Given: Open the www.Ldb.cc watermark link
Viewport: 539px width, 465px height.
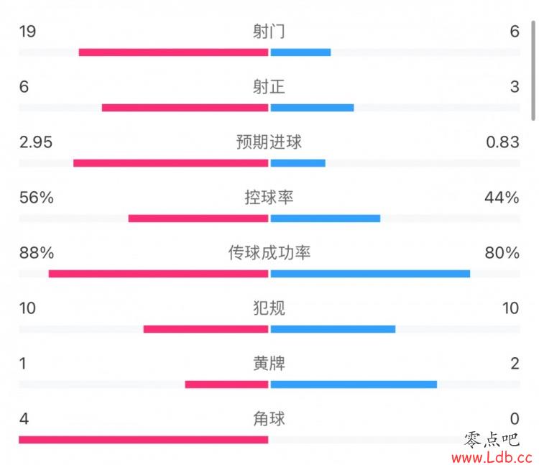Looking at the screenshot, I should [492, 457].
